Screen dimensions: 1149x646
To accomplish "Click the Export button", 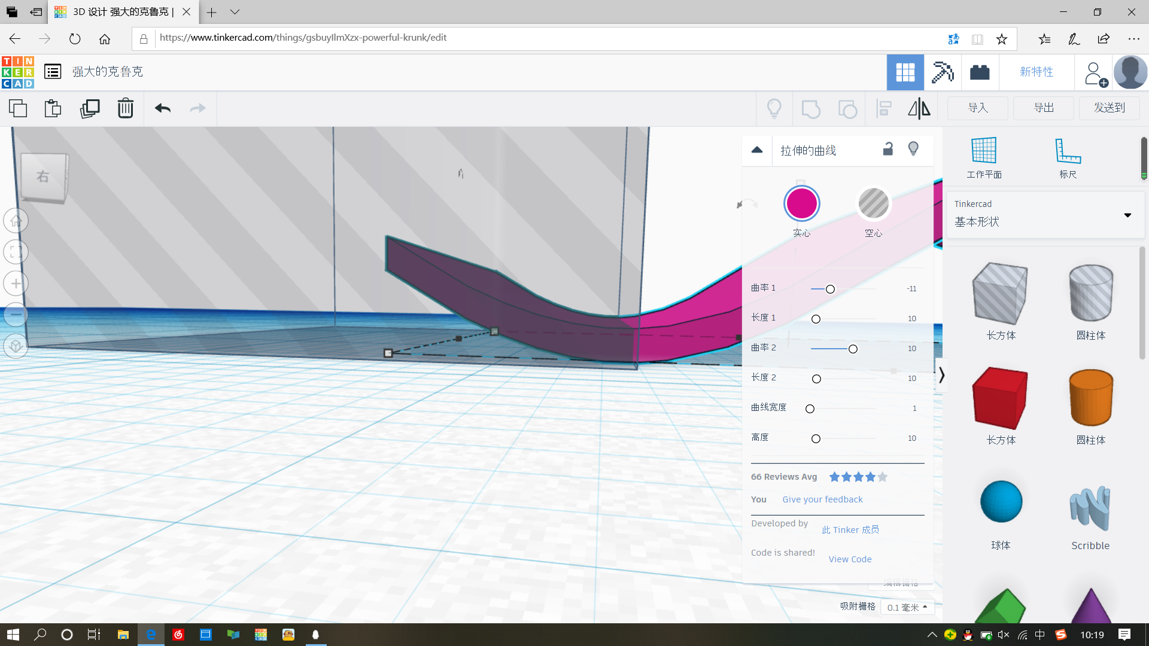I will (1044, 108).
